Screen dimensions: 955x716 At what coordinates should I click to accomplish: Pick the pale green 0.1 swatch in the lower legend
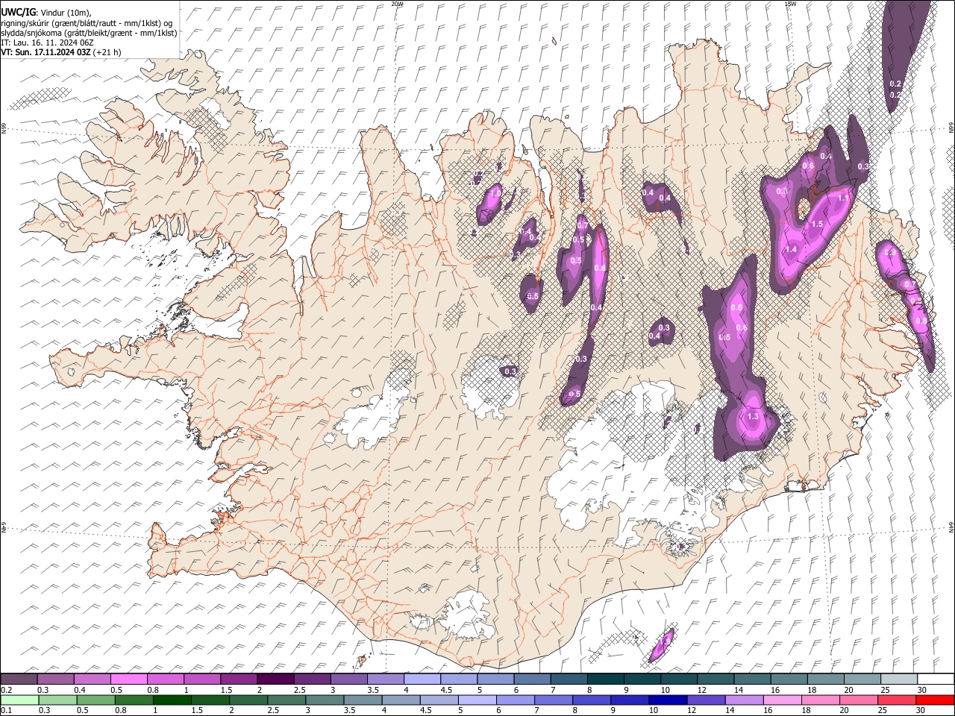(19, 700)
